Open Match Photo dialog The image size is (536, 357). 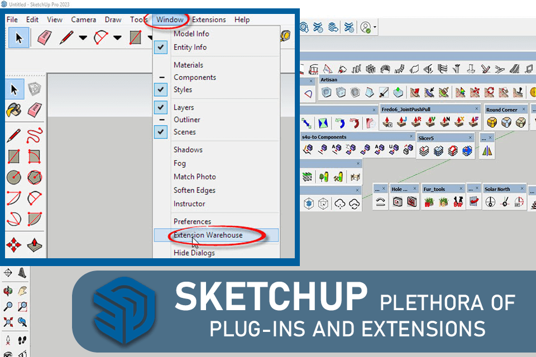click(x=194, y=177)
